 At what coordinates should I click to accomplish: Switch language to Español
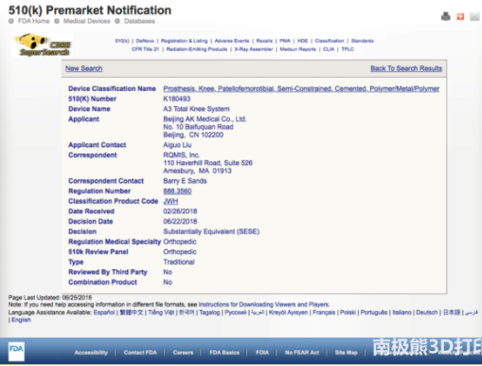[x=104, y=312]
